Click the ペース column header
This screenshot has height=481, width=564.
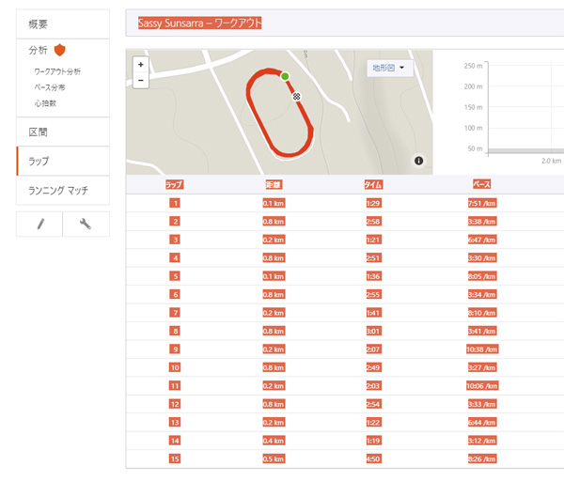point(481,185)
